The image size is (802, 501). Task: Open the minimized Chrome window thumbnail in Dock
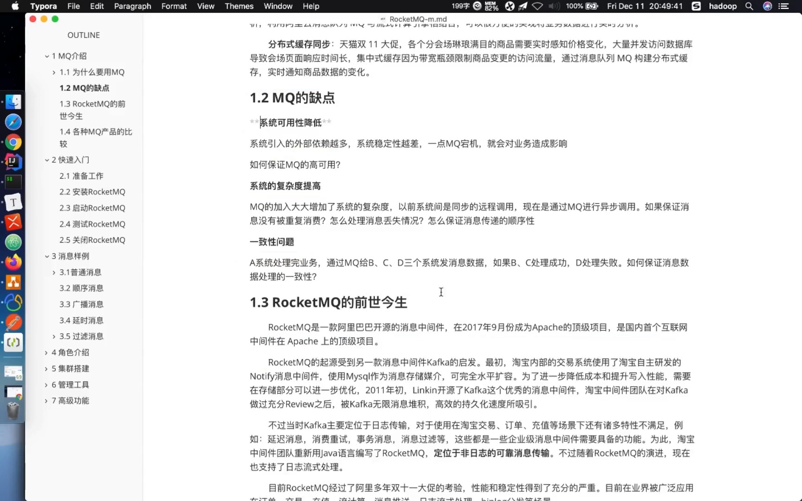click(13, 392)
